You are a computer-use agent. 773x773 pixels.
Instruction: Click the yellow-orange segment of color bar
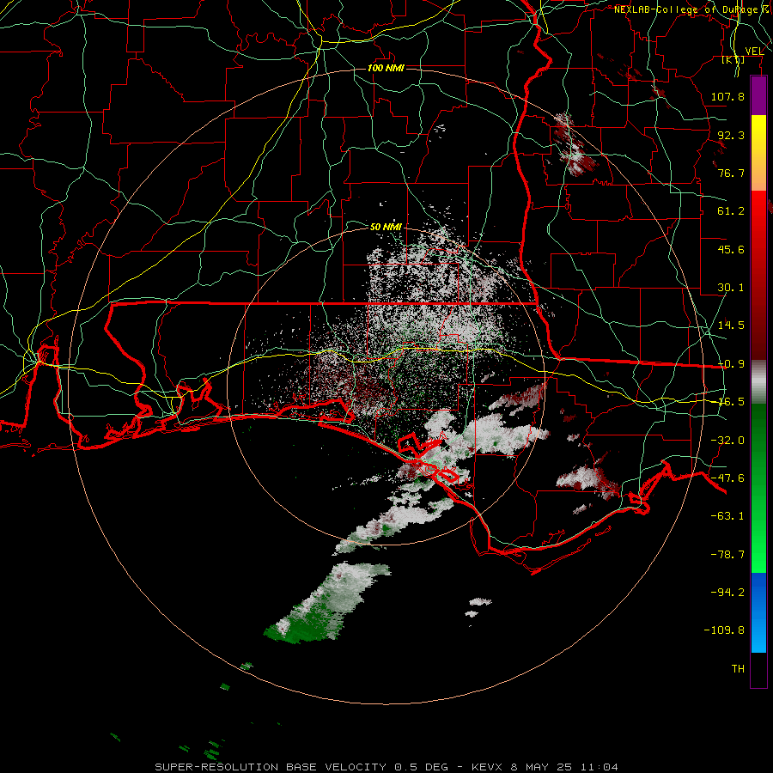pos(758,153)
